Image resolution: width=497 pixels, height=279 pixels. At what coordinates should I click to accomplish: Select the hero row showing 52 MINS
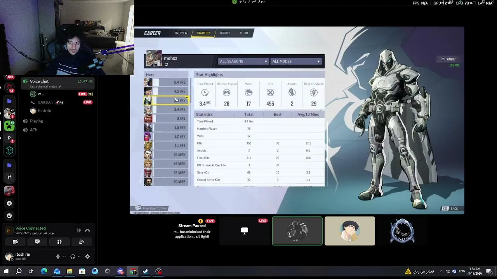pos(166,173)
